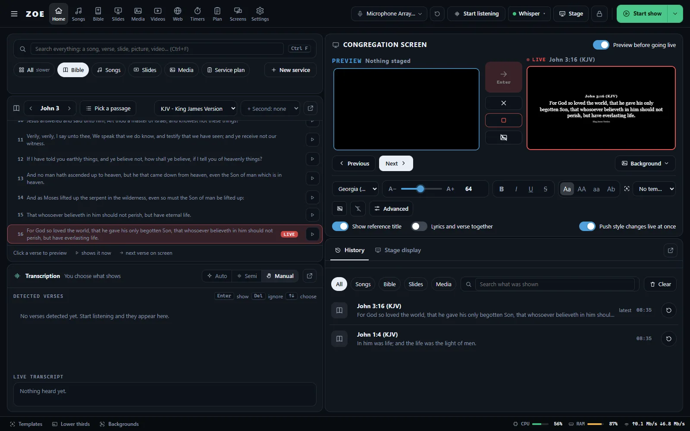Click the New service button
This screenshot has height=431, width=690.
pos(290,70)
